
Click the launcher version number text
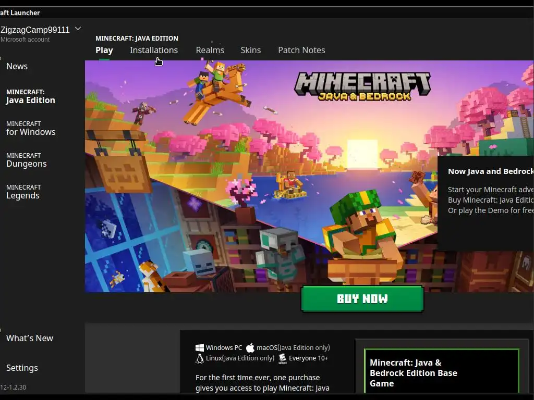13,387
